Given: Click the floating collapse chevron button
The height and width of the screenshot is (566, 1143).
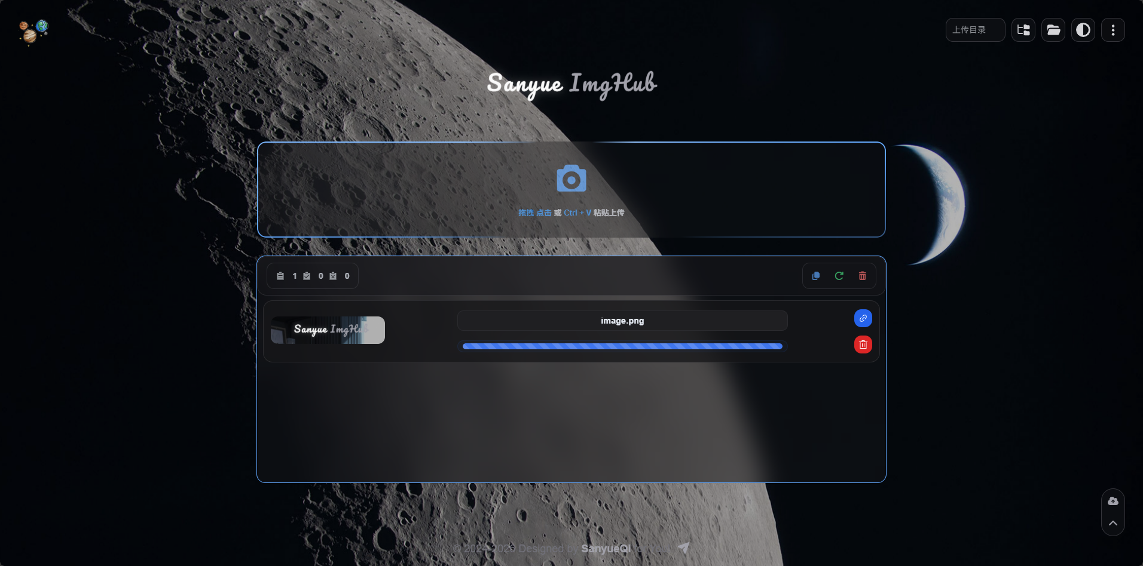Looking at the screenshot, I should (1113, 523).
